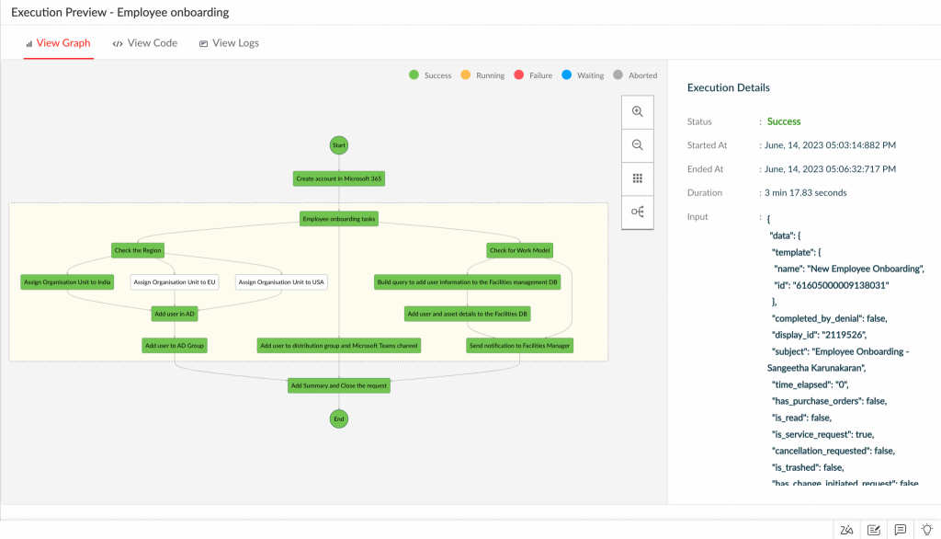Open the Zia assistant icon

(x=846, y=530)
